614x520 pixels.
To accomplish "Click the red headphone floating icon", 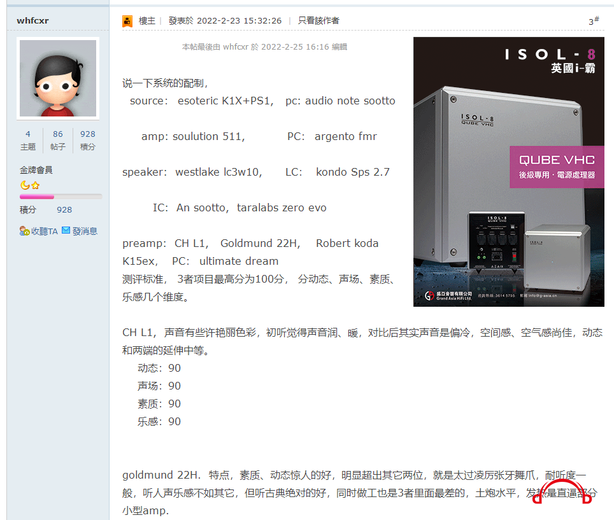I will [562, 491].
